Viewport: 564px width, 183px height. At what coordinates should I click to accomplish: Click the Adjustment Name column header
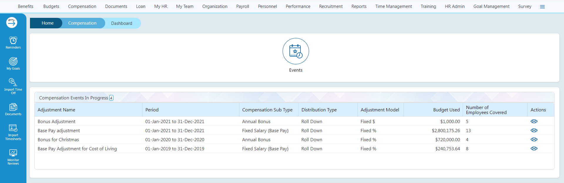pos(56,110)
